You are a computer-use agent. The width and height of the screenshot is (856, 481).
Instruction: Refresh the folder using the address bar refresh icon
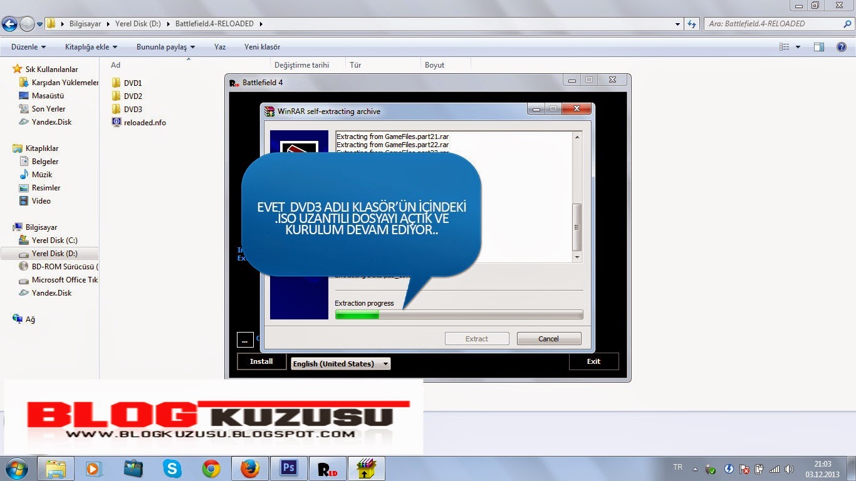[692, 24]
